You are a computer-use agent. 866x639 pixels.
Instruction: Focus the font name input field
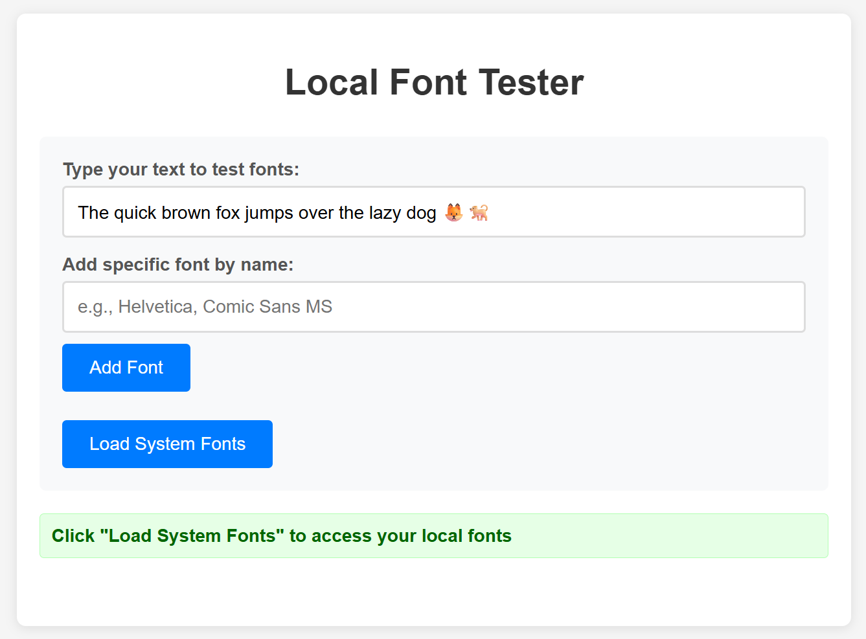(433, 306)
